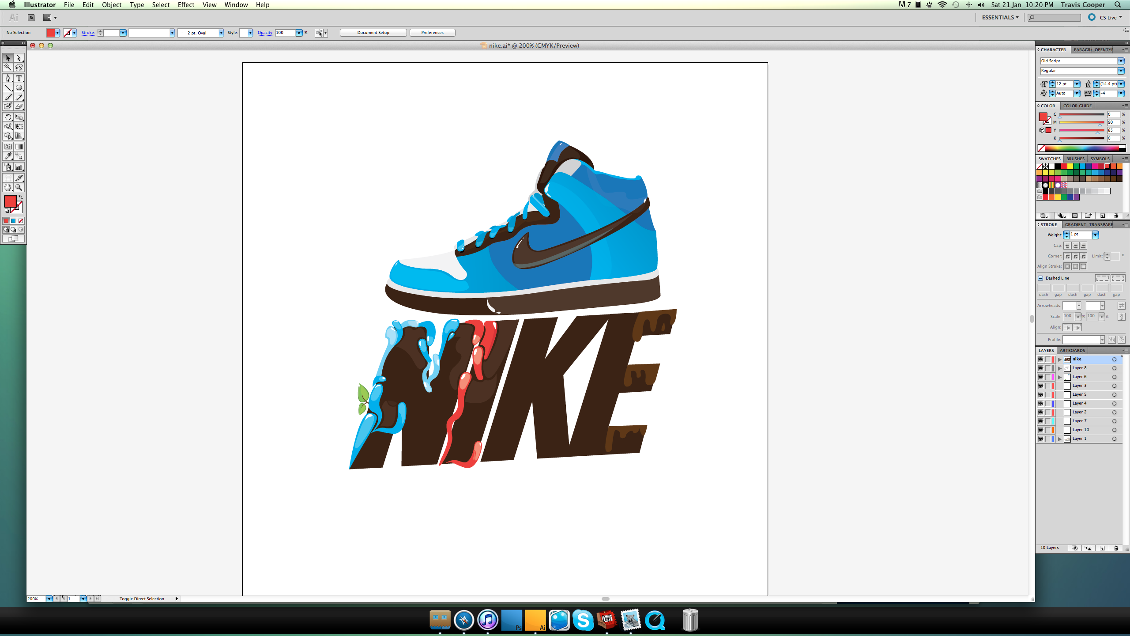The width and height of the screenshot is (1130, 636).
Task: Click the large red Fill color box
Action: pyautogui.click(x=10, y=201)
